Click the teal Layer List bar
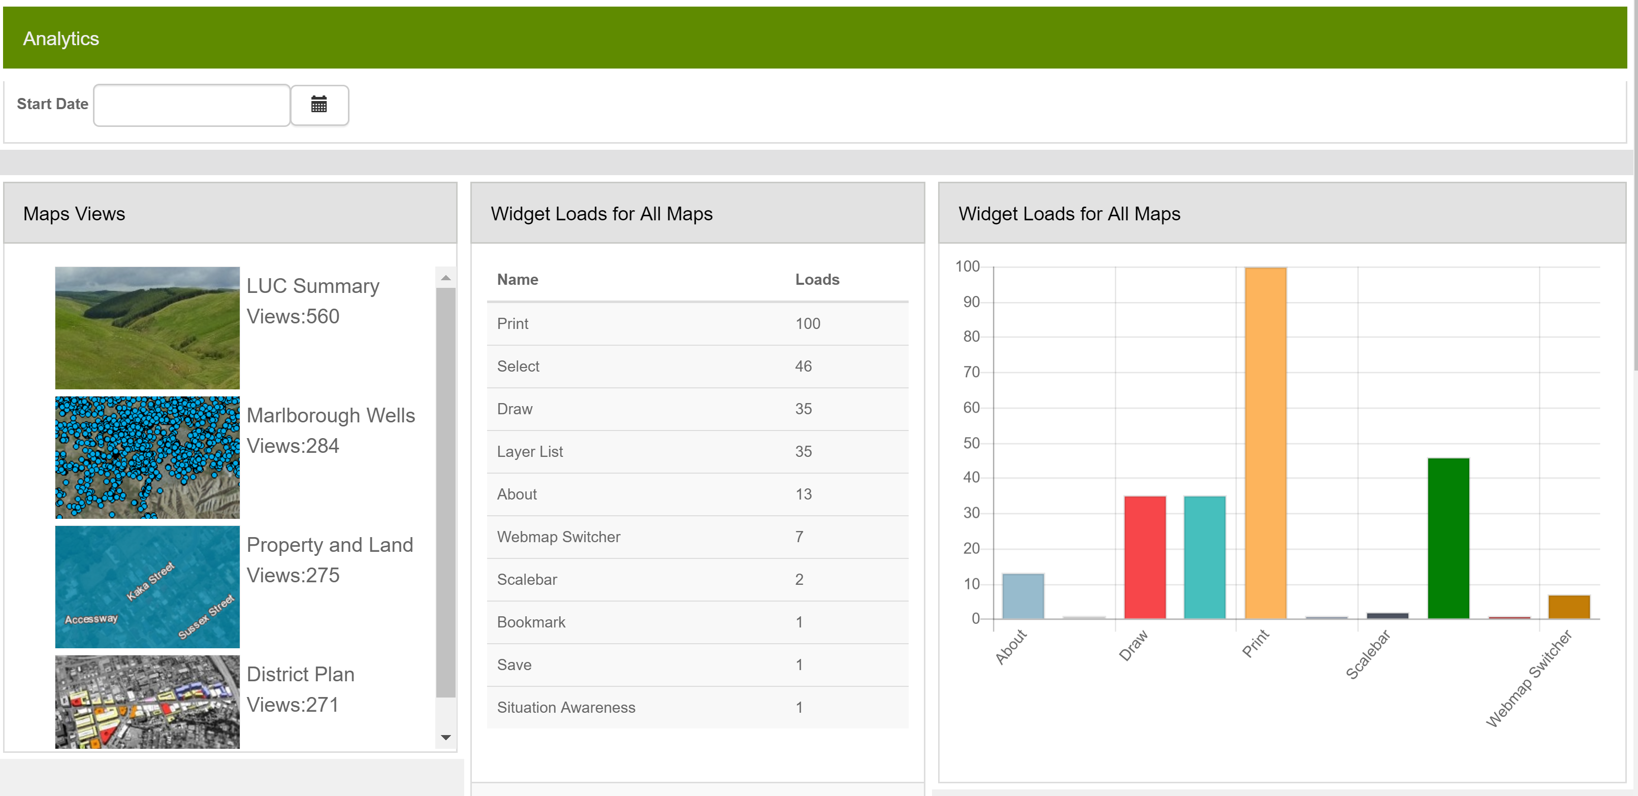This screenshot has height=796, width=1638. tap(1204, 557)
